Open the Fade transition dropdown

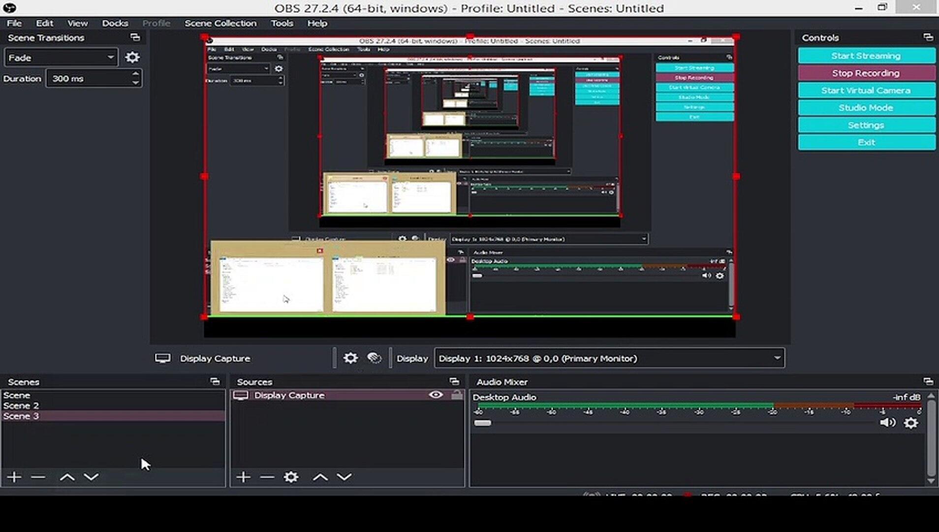point(61,58)
